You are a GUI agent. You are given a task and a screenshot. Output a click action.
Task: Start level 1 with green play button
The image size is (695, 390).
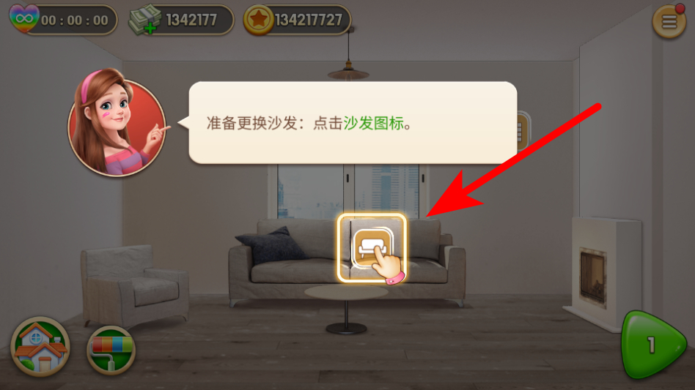click(653, 345)
